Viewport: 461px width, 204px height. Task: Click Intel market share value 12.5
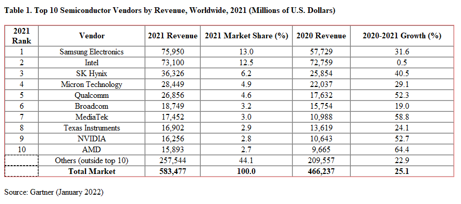click(x=246, y=63)
